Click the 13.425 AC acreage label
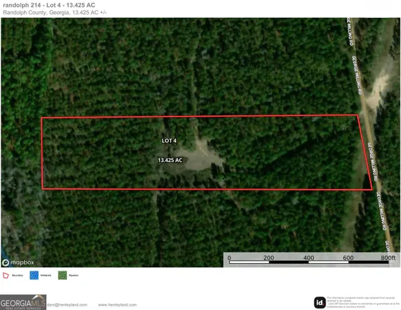The width and height of the screenshot is (401, 310). [x=170, y=161]
